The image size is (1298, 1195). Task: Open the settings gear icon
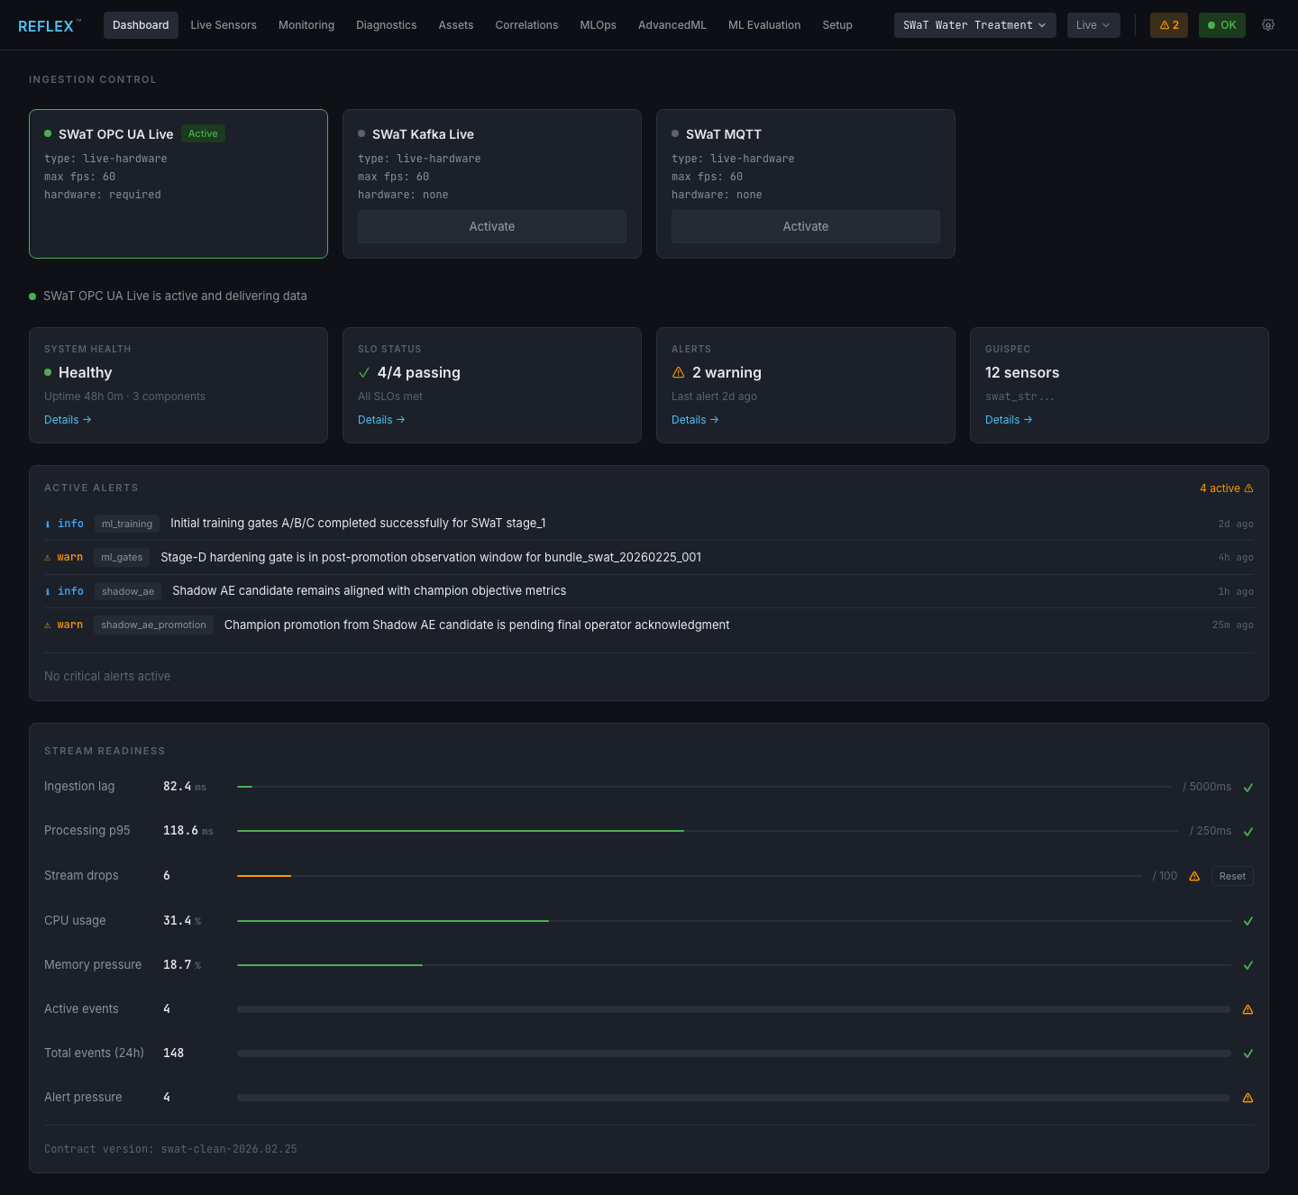point(1268,25)
